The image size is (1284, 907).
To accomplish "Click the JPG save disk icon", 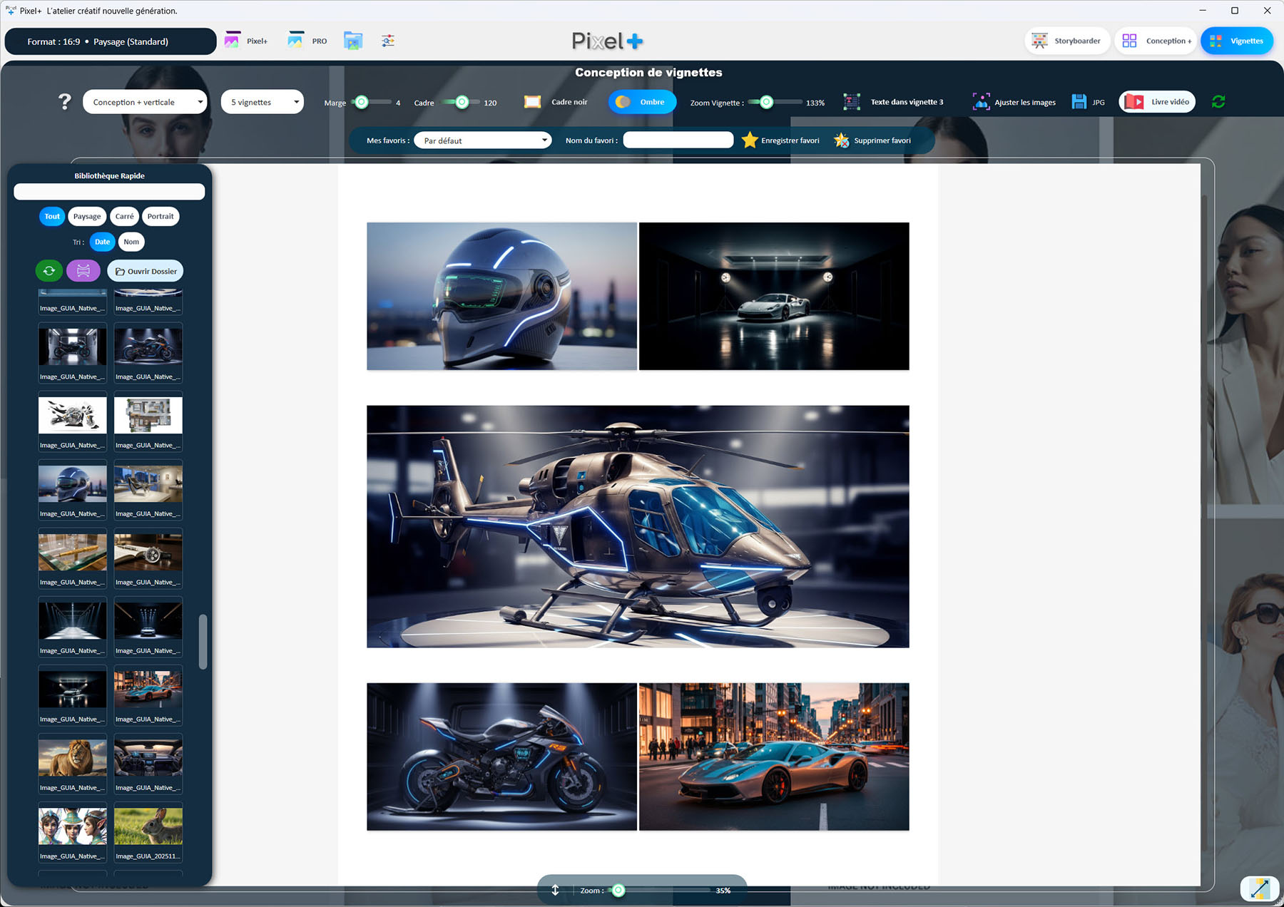I will (1079, 102).
